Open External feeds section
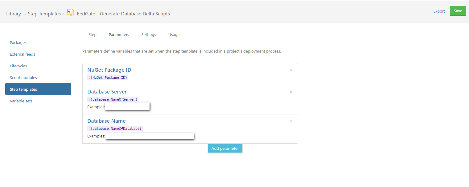The image size is (469, 187). (23, 54)
